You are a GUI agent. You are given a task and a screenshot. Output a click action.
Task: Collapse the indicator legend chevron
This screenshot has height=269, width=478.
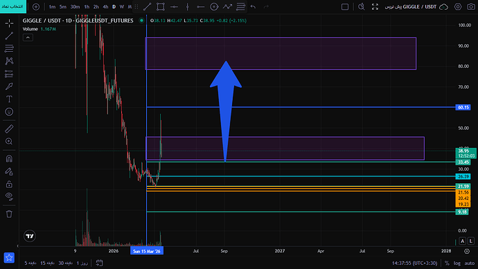coord(28,38)
